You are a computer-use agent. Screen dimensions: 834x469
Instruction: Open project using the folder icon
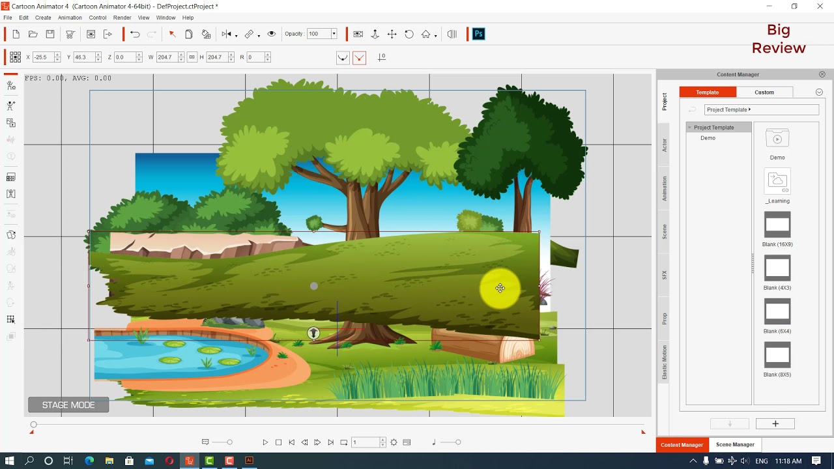tap(33, 34)
